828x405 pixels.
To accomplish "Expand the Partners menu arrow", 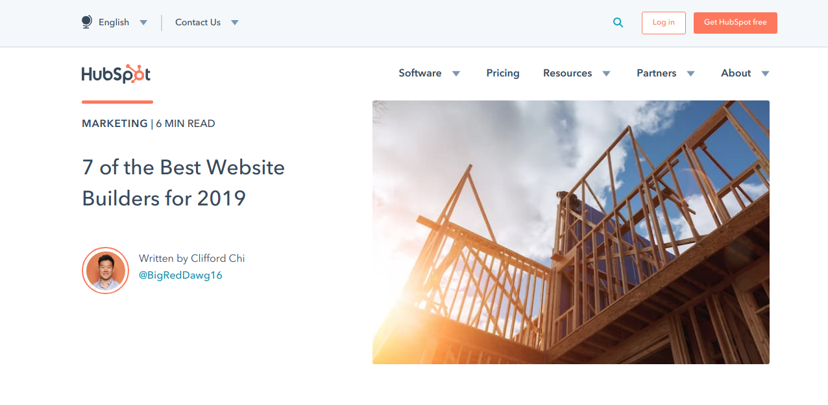I will click(x=690, y=74).
